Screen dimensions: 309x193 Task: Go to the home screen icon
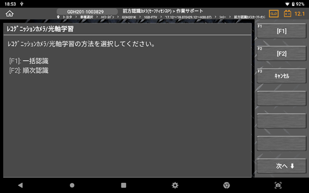pos(9,14)
